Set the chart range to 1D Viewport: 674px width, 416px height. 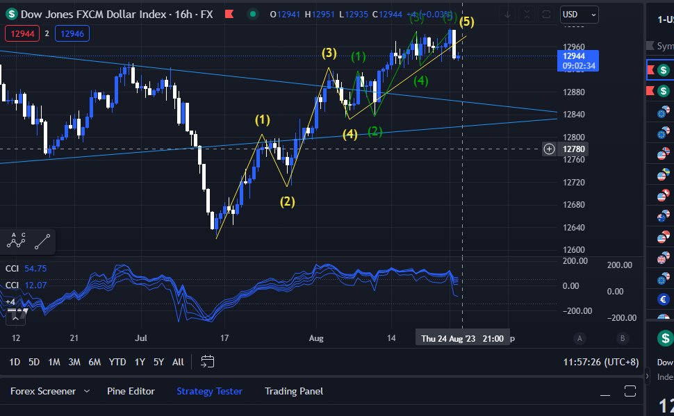point(15,362)
